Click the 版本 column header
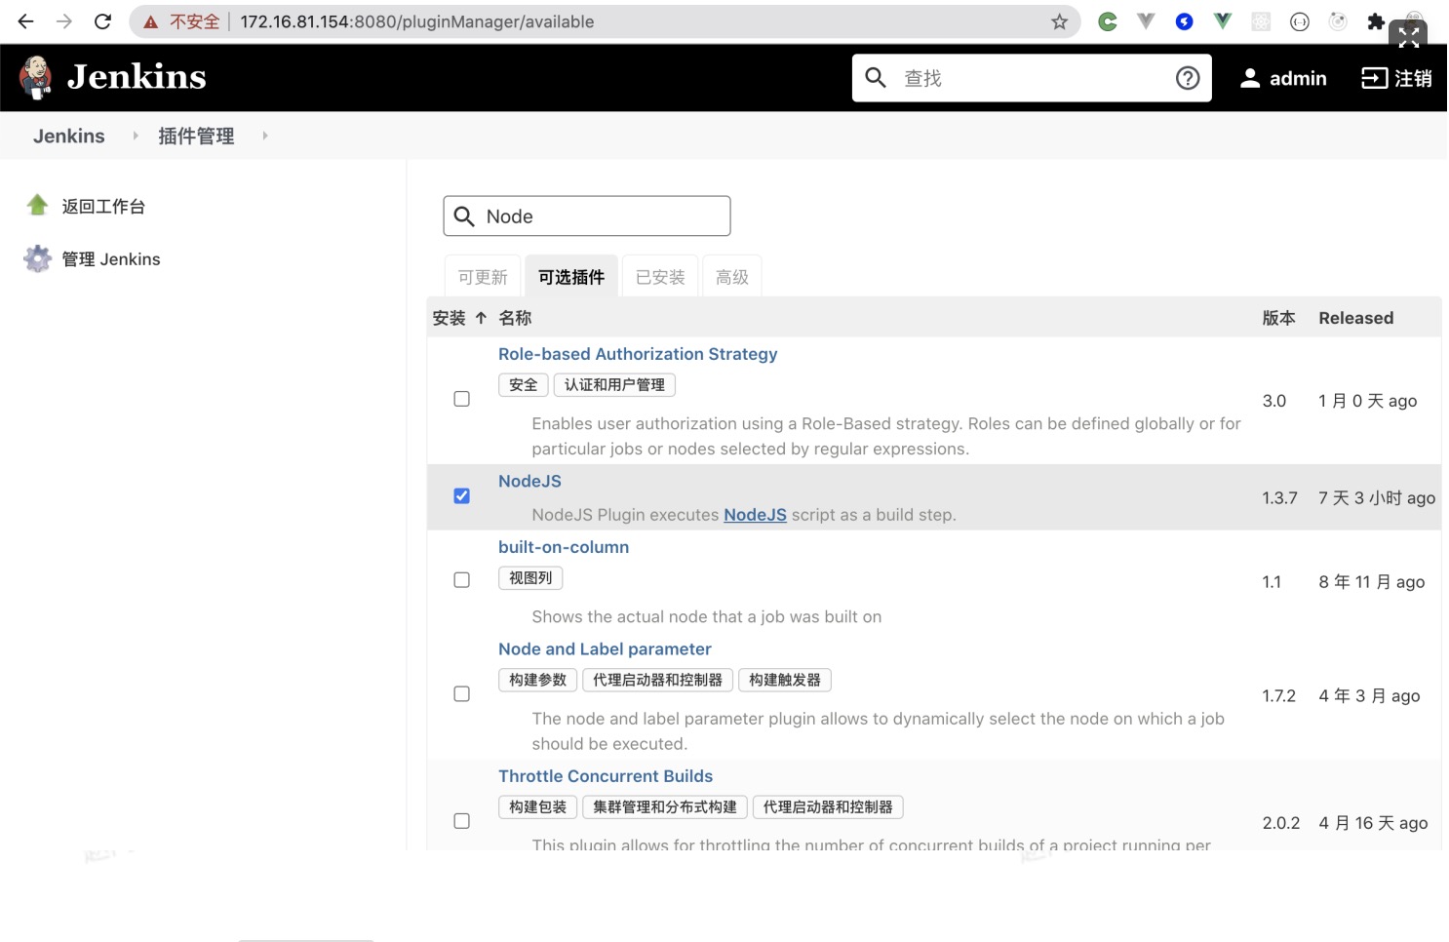The width and height of the screenshot is (1449, 942). [x=1278, y=318]
